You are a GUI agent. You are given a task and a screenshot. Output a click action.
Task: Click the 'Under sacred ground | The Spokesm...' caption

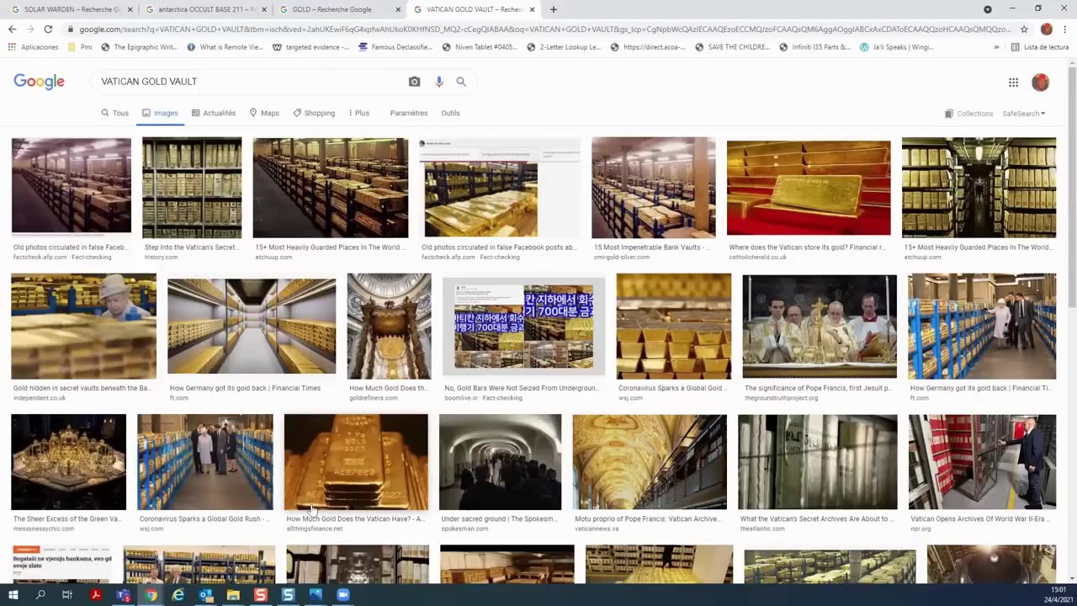(499, 519)
